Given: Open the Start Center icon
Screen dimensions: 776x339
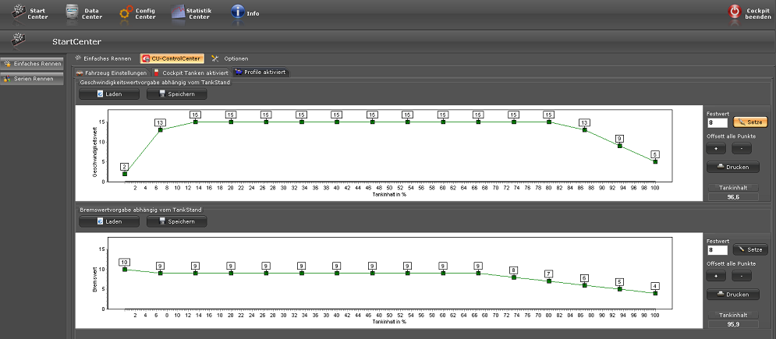Looking at the screenshot, I should point(20,12).
